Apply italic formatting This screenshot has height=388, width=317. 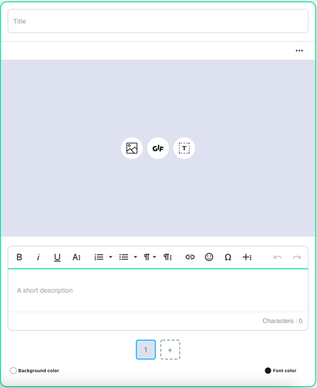pyautogui.click(x=38, y=257)
